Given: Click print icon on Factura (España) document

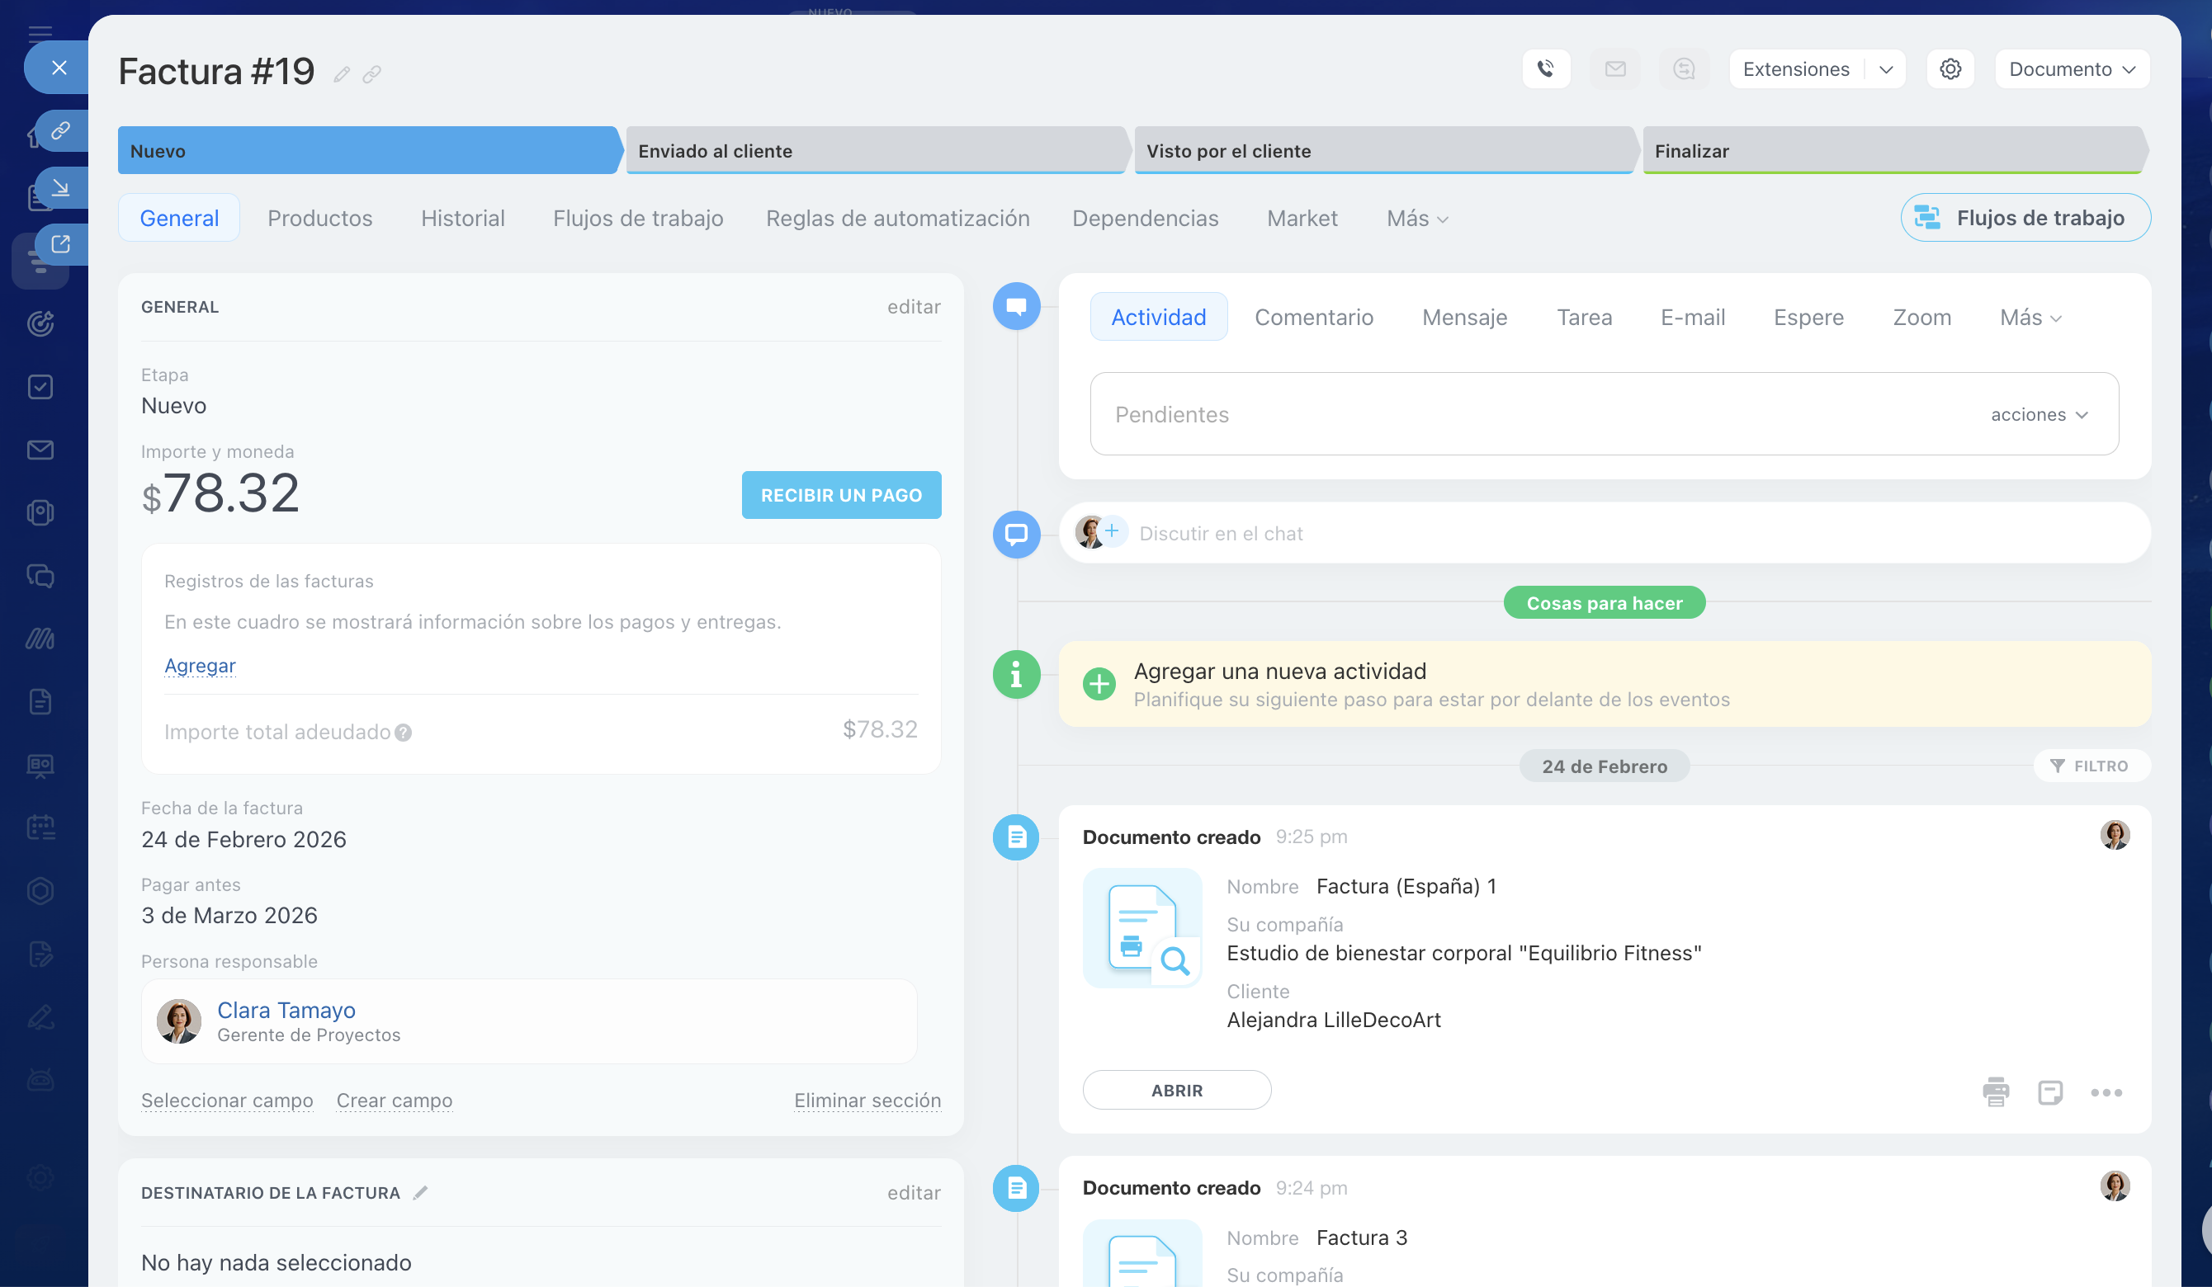Looking at the screenshot, I should tap(1995, 1091).
